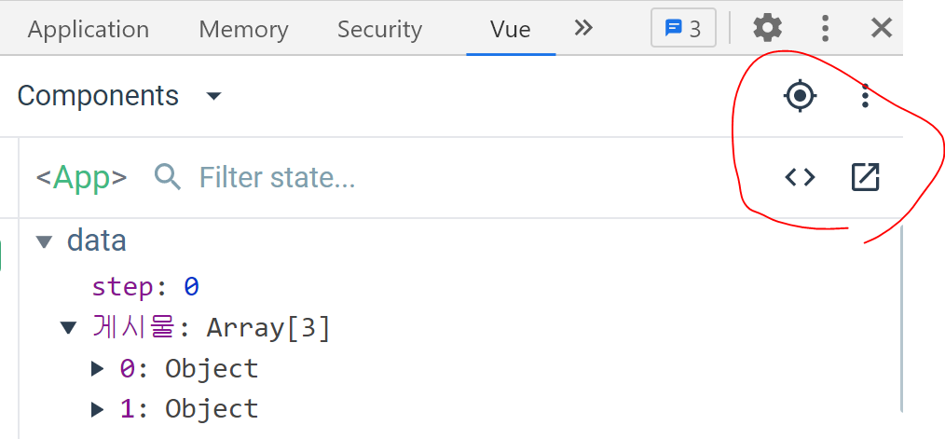Open the Security tab
Viewport: 945px width, 439px height.
[x=379, y=30]
